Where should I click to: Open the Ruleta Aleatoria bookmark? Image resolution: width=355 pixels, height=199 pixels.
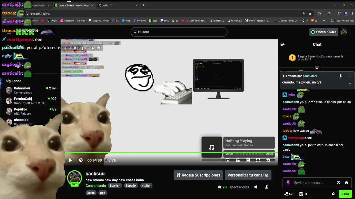coord(257,21)
